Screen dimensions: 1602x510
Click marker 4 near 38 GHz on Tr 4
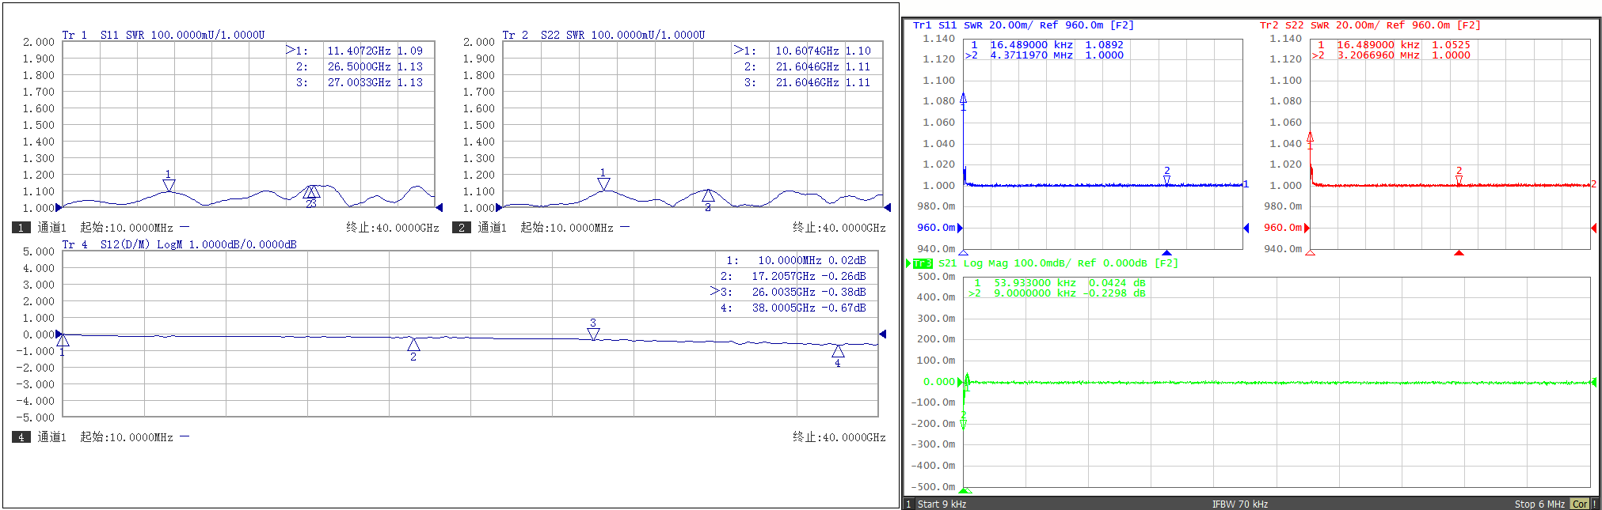coord(838,351)
